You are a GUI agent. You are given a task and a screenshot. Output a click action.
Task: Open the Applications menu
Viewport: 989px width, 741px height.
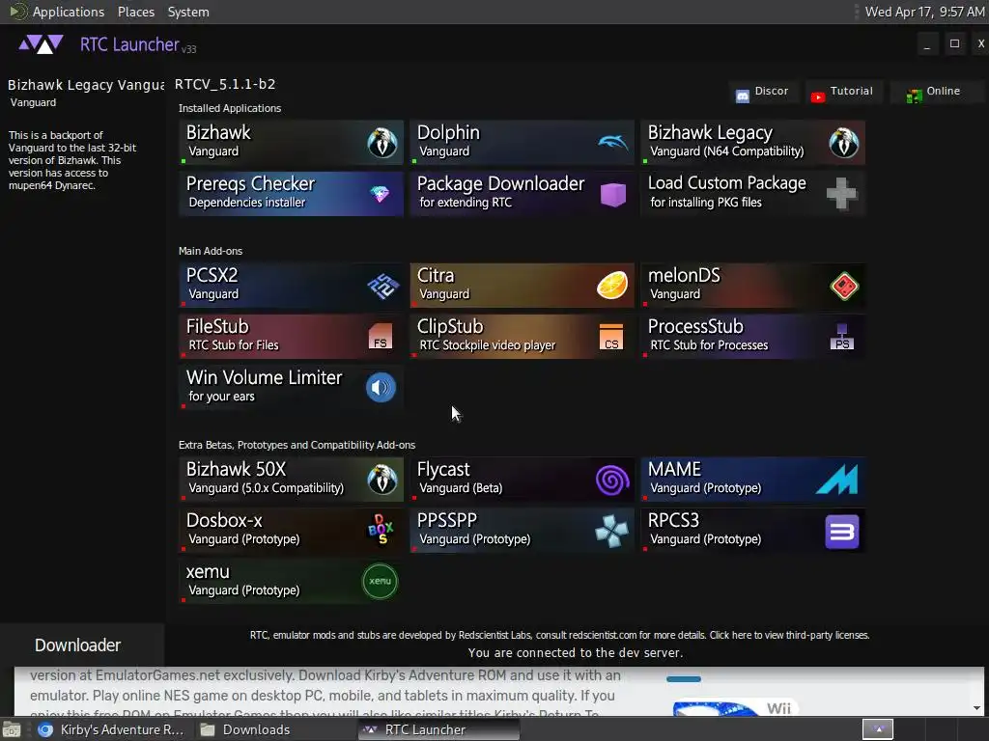(69, 12)
